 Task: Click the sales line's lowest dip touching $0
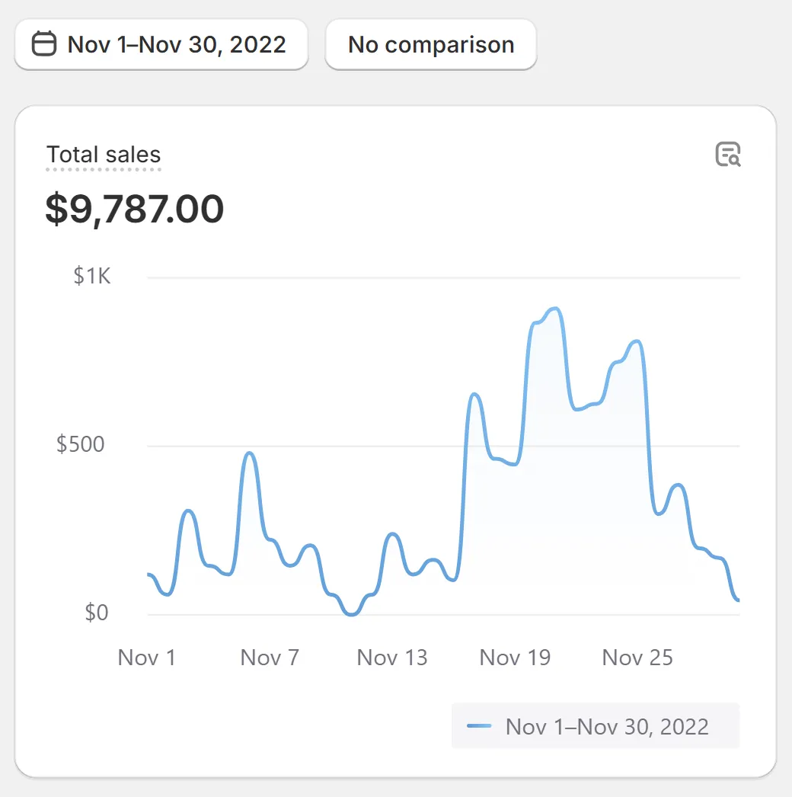click(x=351, y=613)
